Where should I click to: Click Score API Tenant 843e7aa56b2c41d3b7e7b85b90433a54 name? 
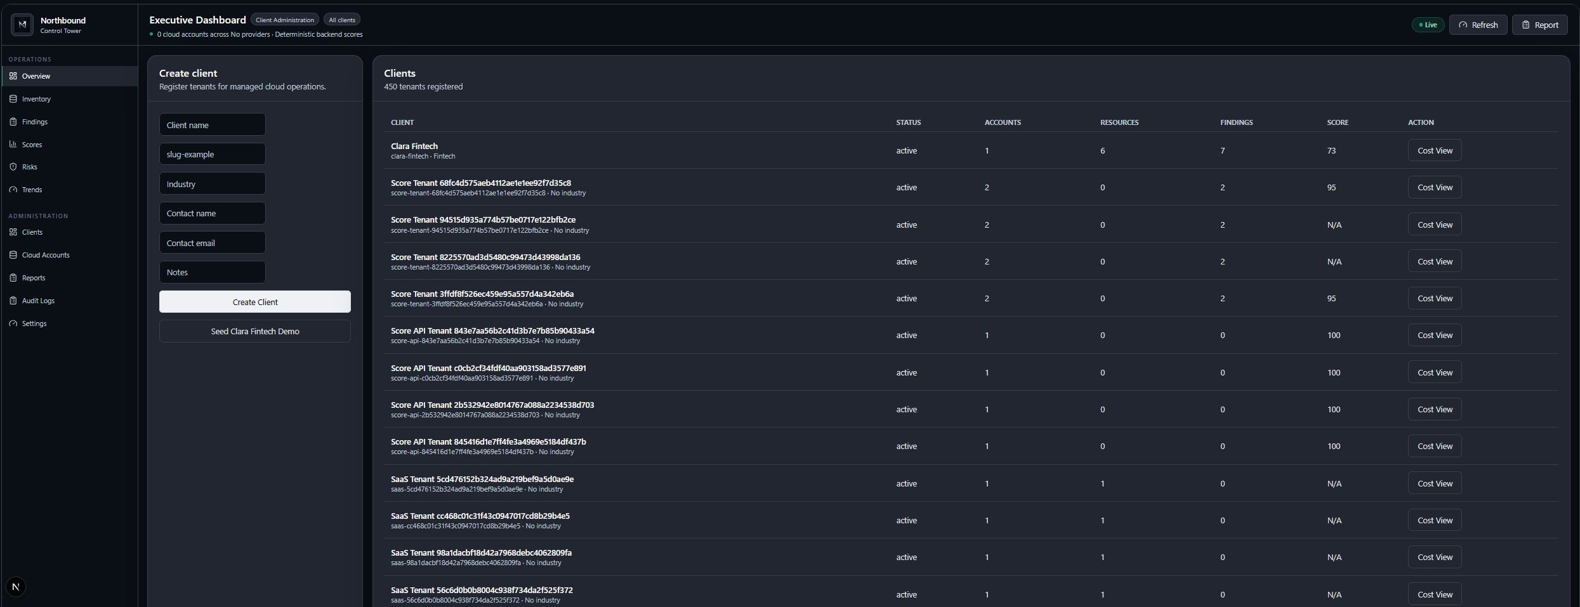(492, 330)
